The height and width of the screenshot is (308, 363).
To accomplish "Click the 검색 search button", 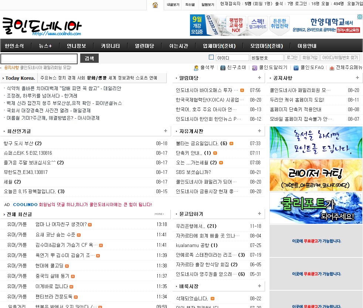I will [89, 58].
